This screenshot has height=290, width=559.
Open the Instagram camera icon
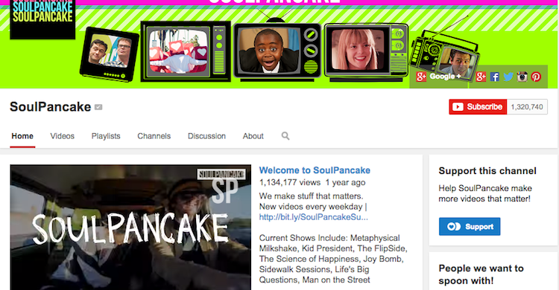[522, 77]
